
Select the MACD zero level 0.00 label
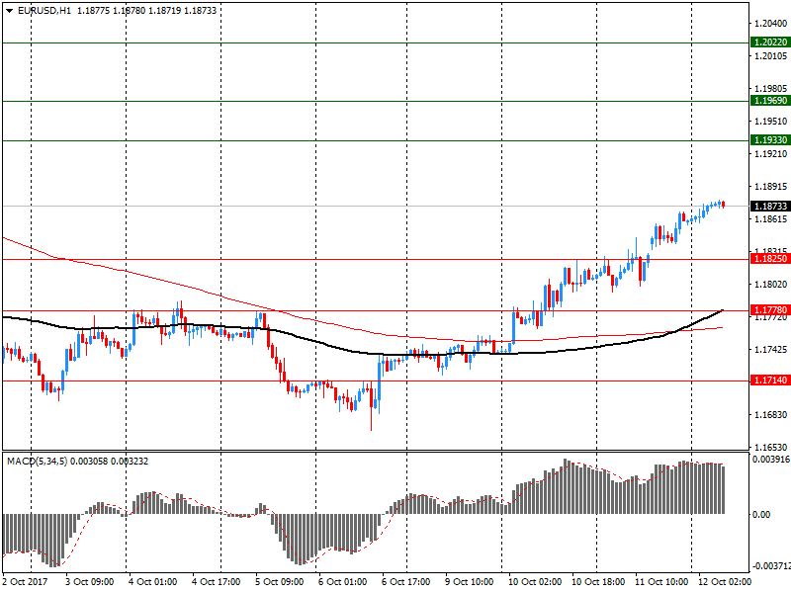click(x=761, y=514)
